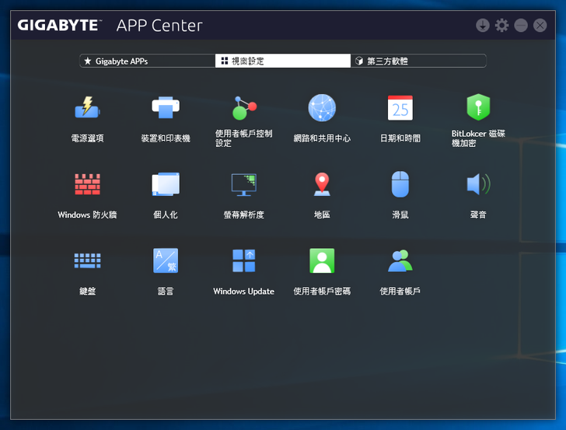This screenshot has width=566, height=430.
Task: Open BitLocker 磁碟機加密 shield icon
Action: click(478, 108)
